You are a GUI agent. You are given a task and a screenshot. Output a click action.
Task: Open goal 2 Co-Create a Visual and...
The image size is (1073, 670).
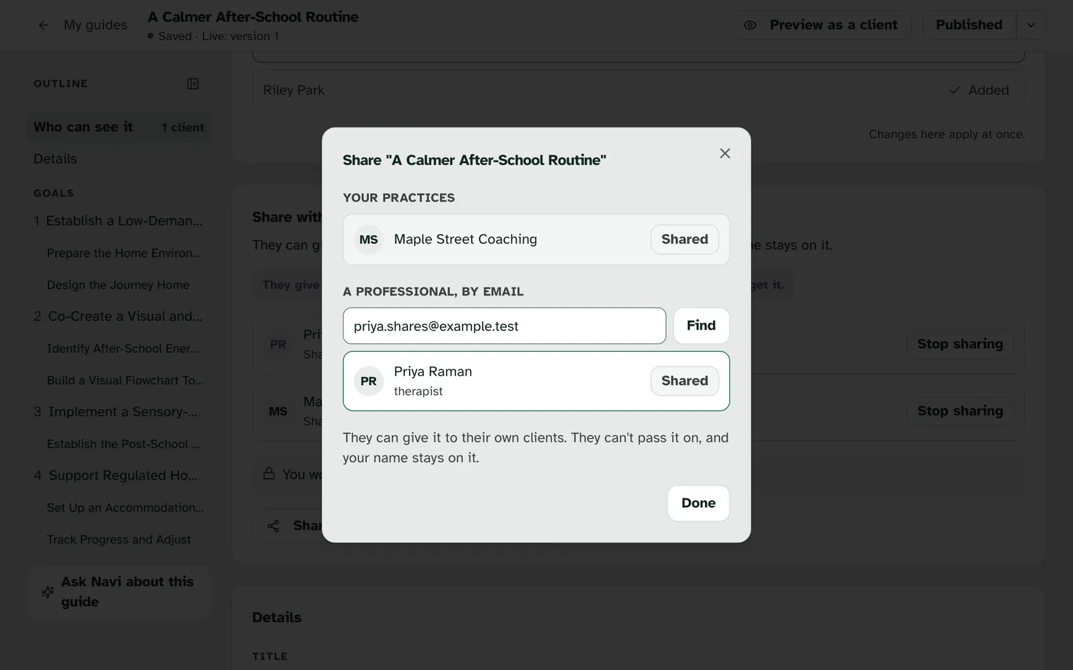pyautogui.click(x=118, y=316)
